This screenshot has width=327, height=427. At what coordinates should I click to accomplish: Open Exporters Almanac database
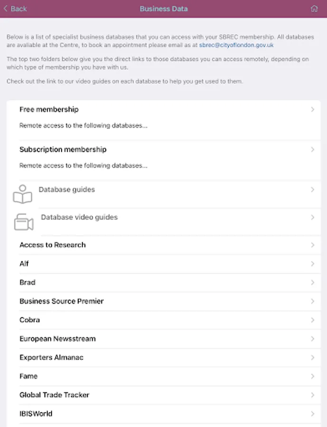point(51,357)
